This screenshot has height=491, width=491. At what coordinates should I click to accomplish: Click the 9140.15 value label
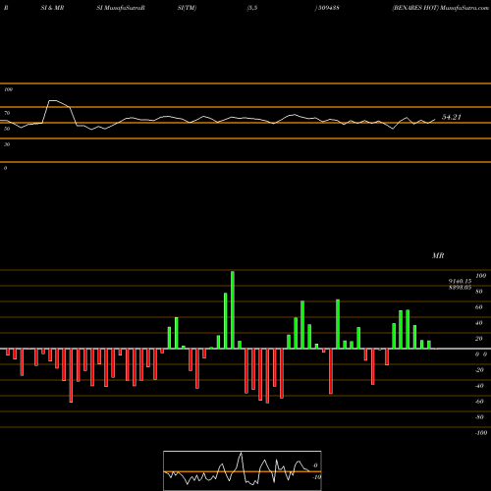point(460,281)
